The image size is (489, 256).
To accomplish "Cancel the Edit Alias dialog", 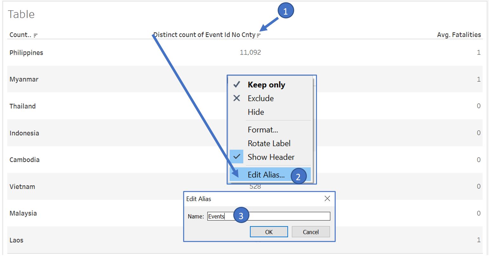I will (311, 232).
